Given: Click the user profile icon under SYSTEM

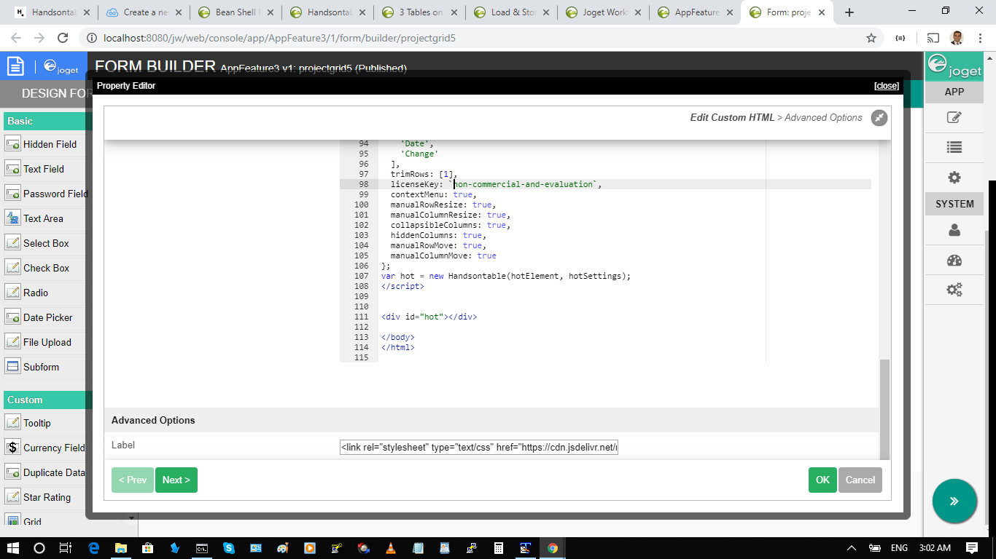Looking at the screenshot, I should 954,231.
